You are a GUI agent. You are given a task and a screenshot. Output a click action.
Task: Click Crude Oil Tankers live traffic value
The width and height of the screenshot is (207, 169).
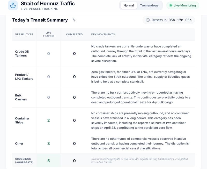pos(48,54)
